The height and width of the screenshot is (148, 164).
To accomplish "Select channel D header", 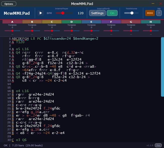I will (72, 22).
